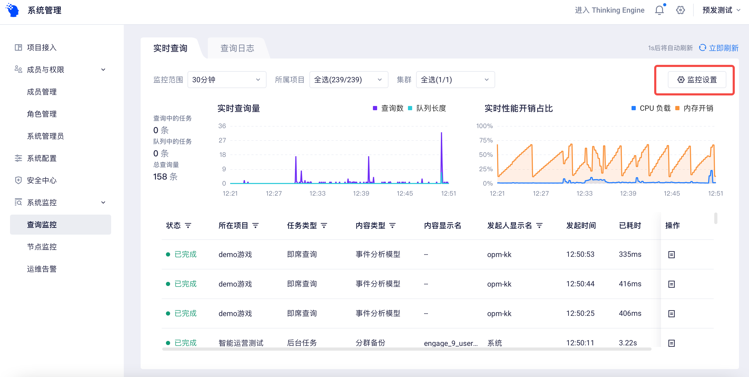Click the Thinking Engine logo icon
The height and width of the screenshot is (377, 749).
pyautogui.click(x=12, y=10)
